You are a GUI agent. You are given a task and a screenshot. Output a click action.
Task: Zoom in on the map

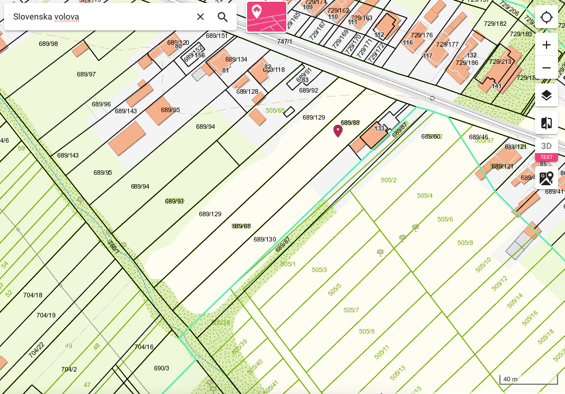pos(547,45)
